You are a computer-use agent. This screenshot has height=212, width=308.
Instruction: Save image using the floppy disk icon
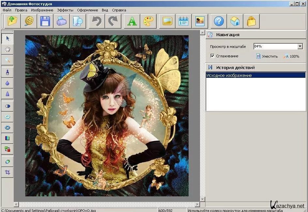tap(45, 21)
